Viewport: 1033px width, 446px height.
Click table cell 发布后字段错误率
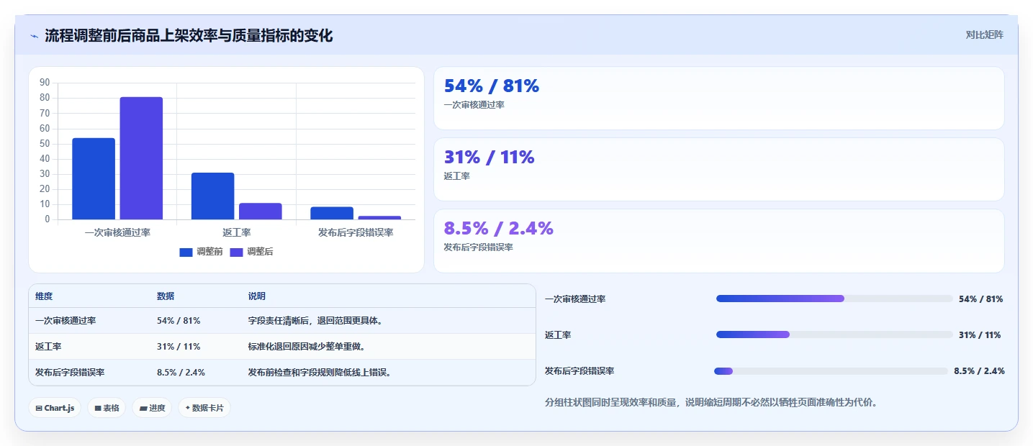70,373
